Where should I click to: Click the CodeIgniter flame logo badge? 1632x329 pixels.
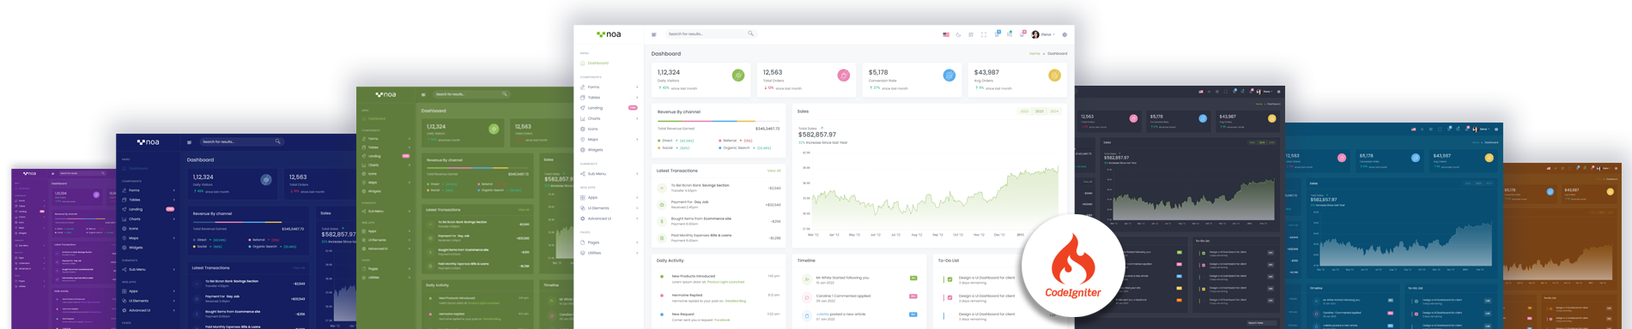1072,266
